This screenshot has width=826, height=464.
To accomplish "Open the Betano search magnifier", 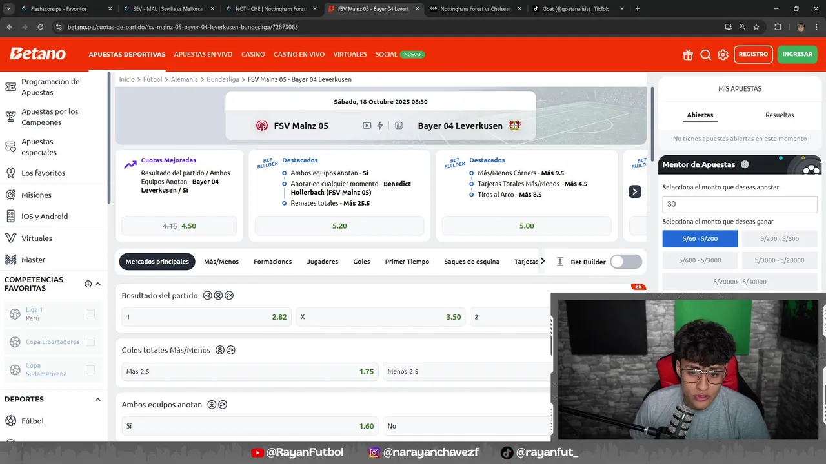I will click(706, 55).
